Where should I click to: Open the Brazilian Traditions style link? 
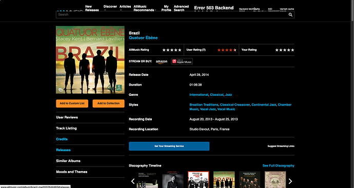pyautogui.click(x=204, y=105)
